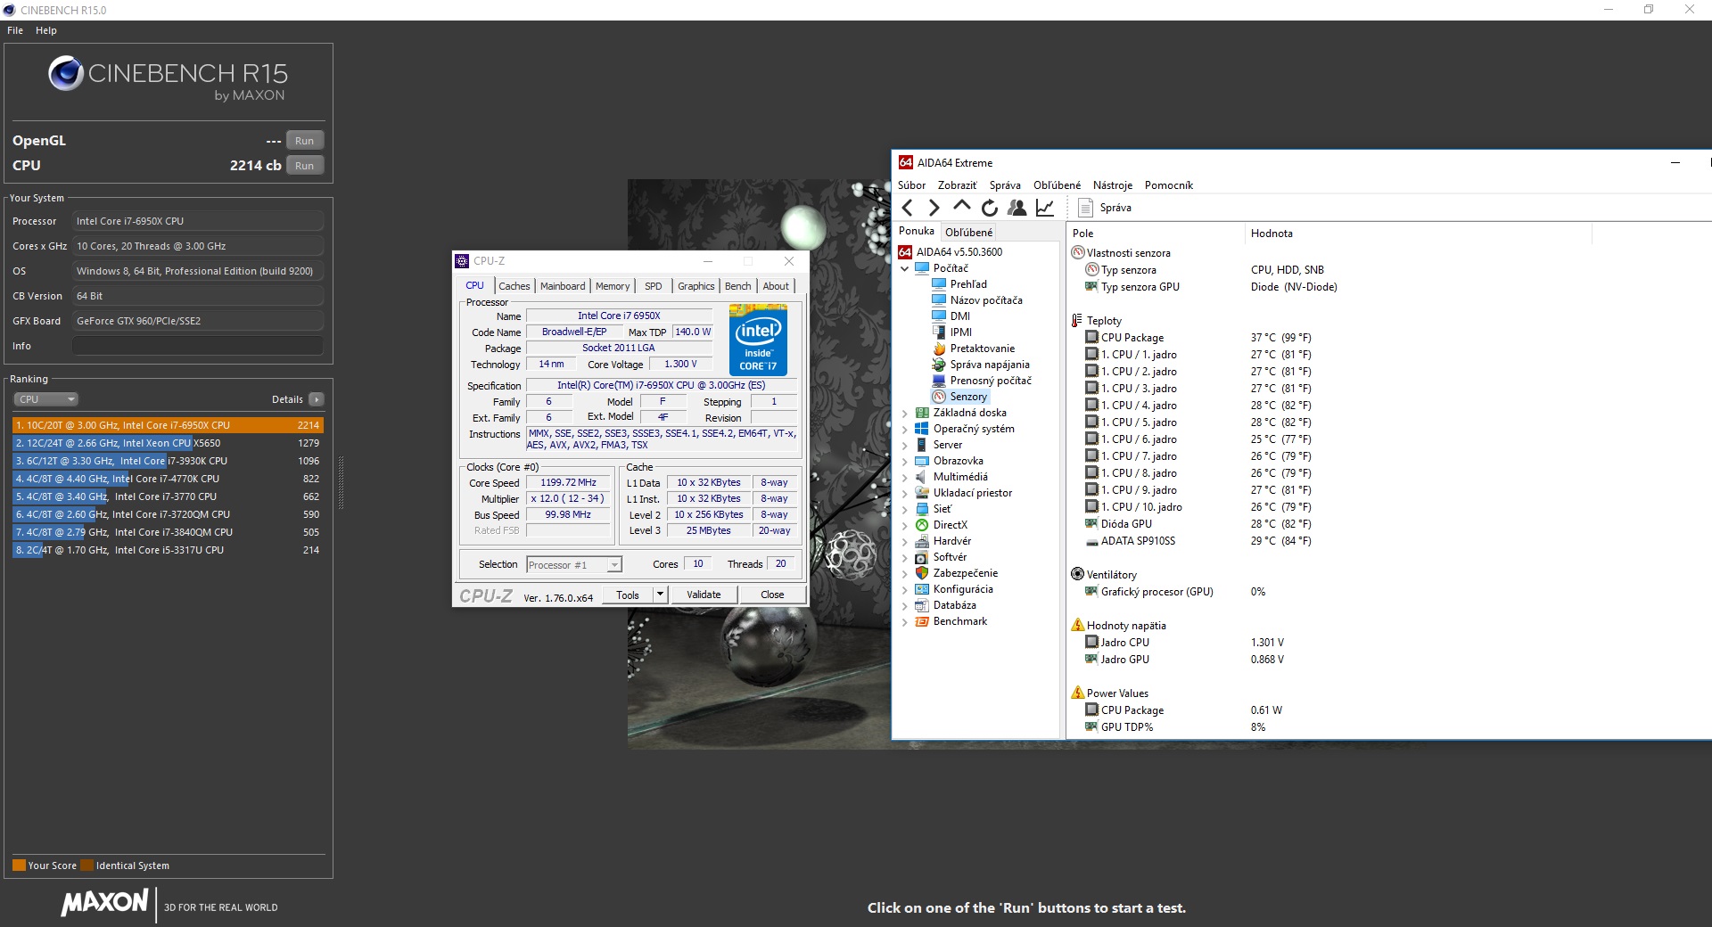This screenshot has width=1712, height=927.
Task: Expand Benchmark tree node
Action: [x=905, y=621]
